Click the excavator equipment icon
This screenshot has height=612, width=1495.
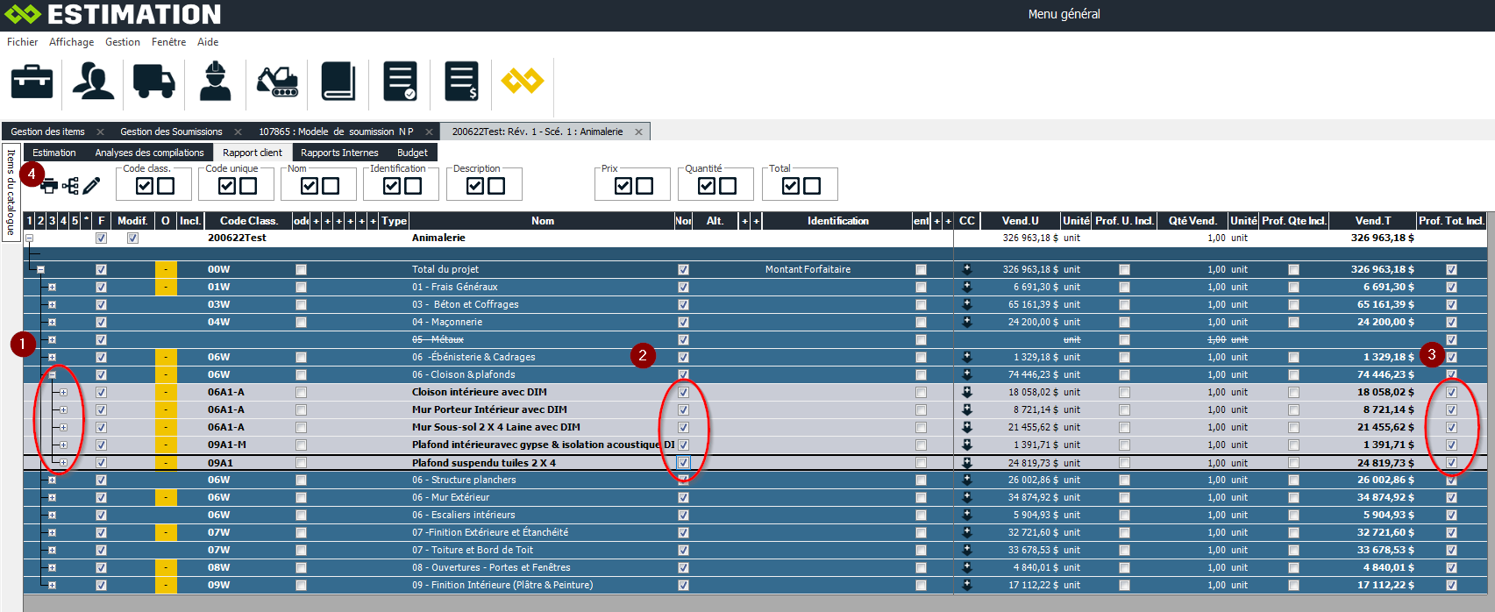point(277,82)
